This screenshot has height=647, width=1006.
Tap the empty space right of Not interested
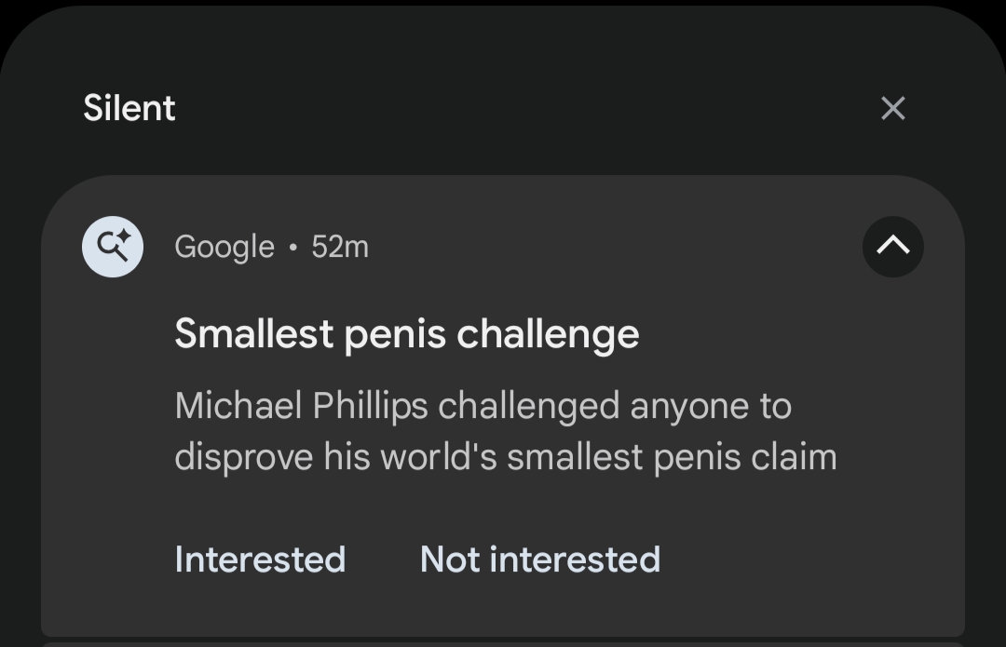tap(801, 559)
